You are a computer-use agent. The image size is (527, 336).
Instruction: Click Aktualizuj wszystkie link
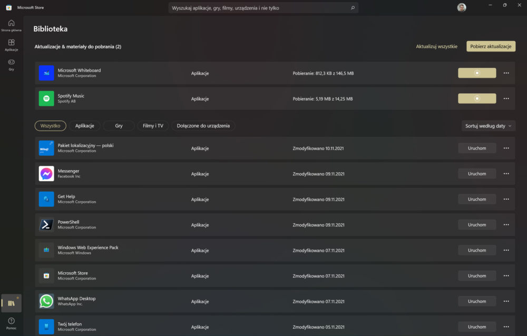click(x=436, y=46)
